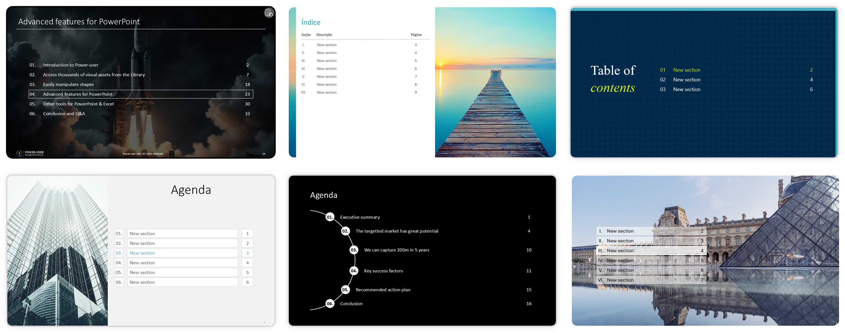Image resolution: width=845 pixels, height=333 pixels.
Task: Click yellow '01 New section' in Table of contents
Action: [680, 70]
